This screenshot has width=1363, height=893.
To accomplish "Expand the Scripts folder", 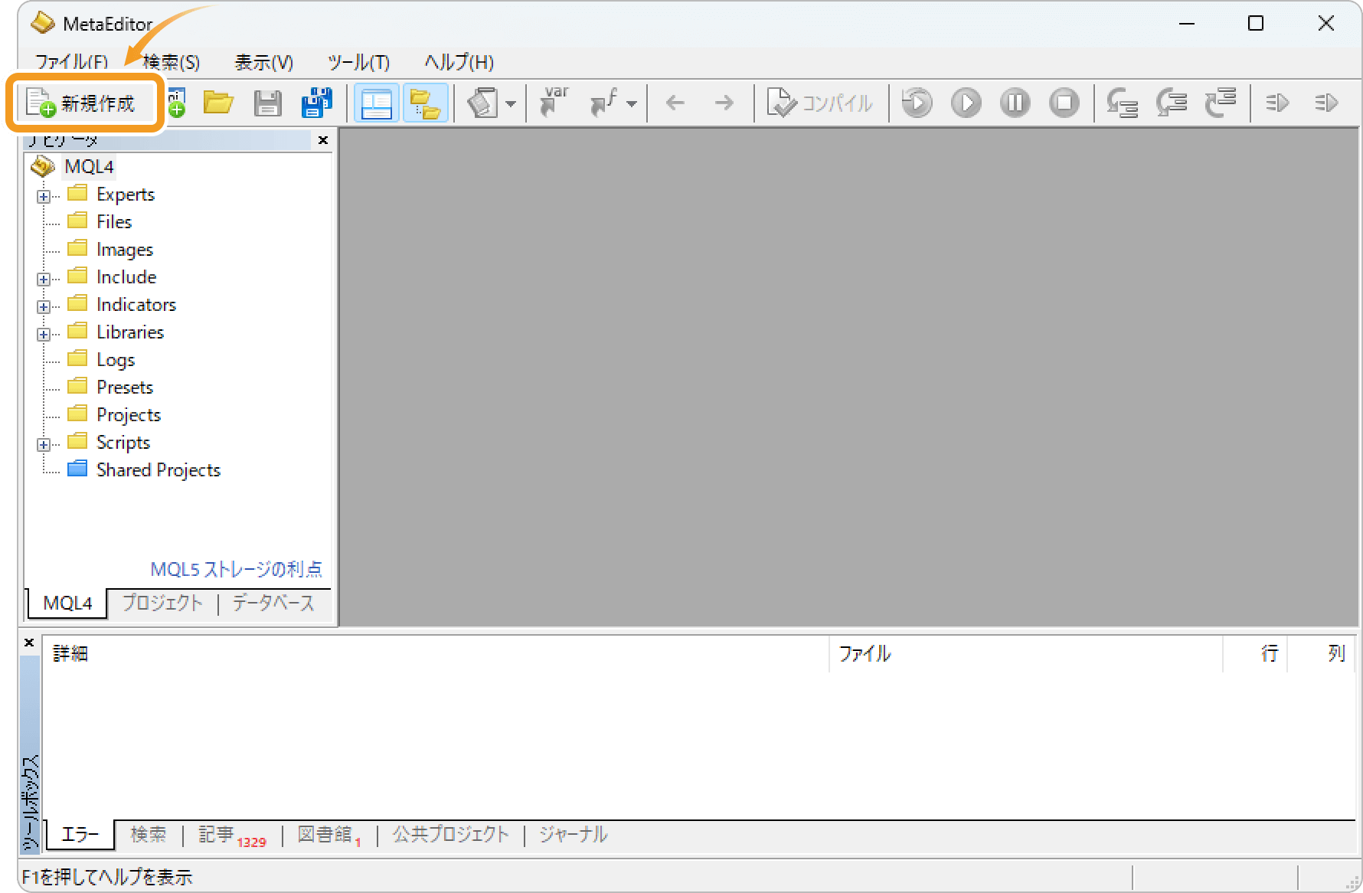I will (x=44, y=444).
